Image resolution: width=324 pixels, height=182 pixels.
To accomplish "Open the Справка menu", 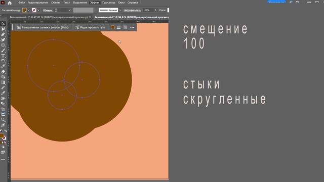I will point(133,3).
